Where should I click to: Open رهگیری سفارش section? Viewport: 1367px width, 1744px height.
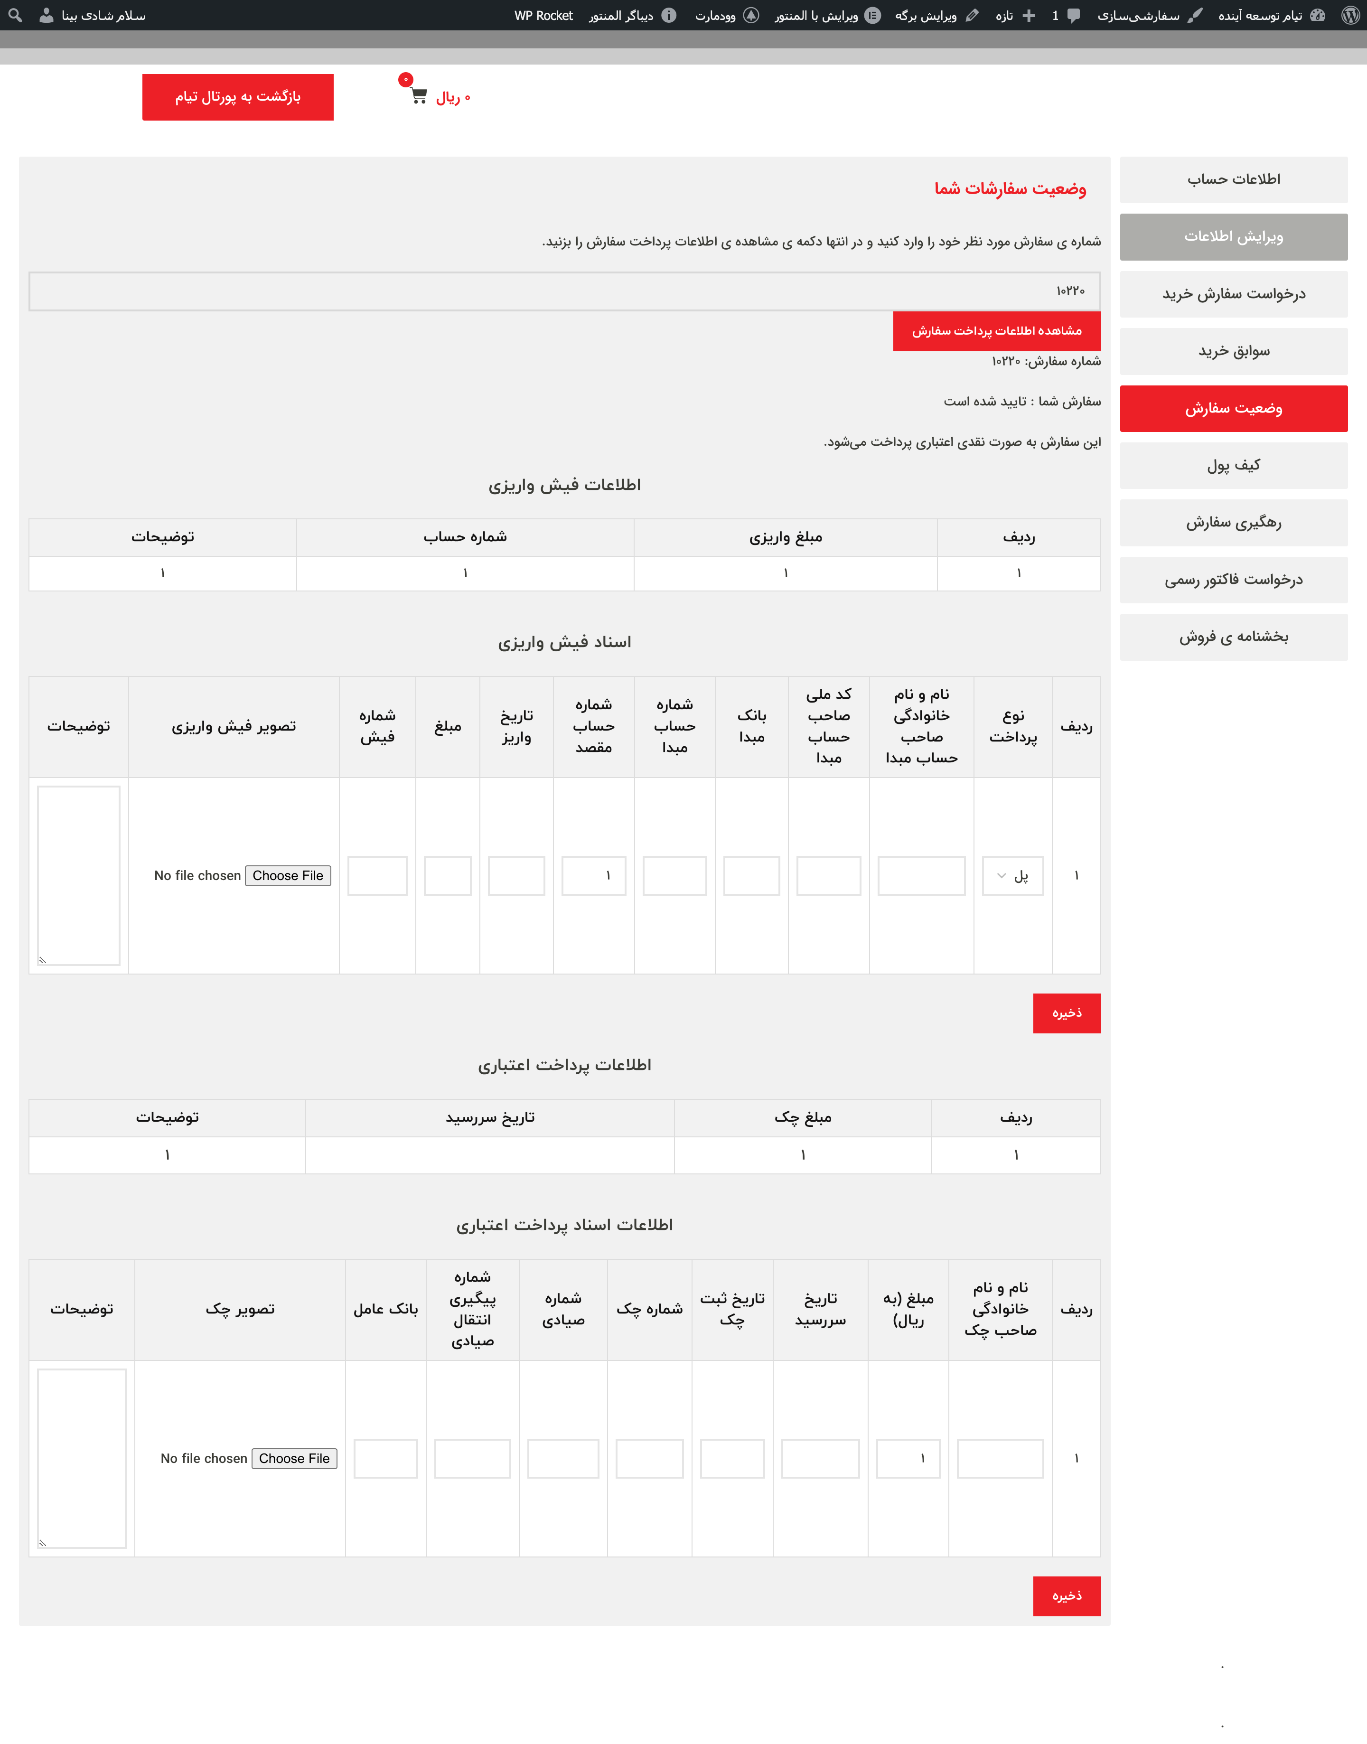tap(1233, 523)
